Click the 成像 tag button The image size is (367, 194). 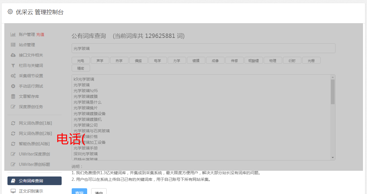coord(215,60)
